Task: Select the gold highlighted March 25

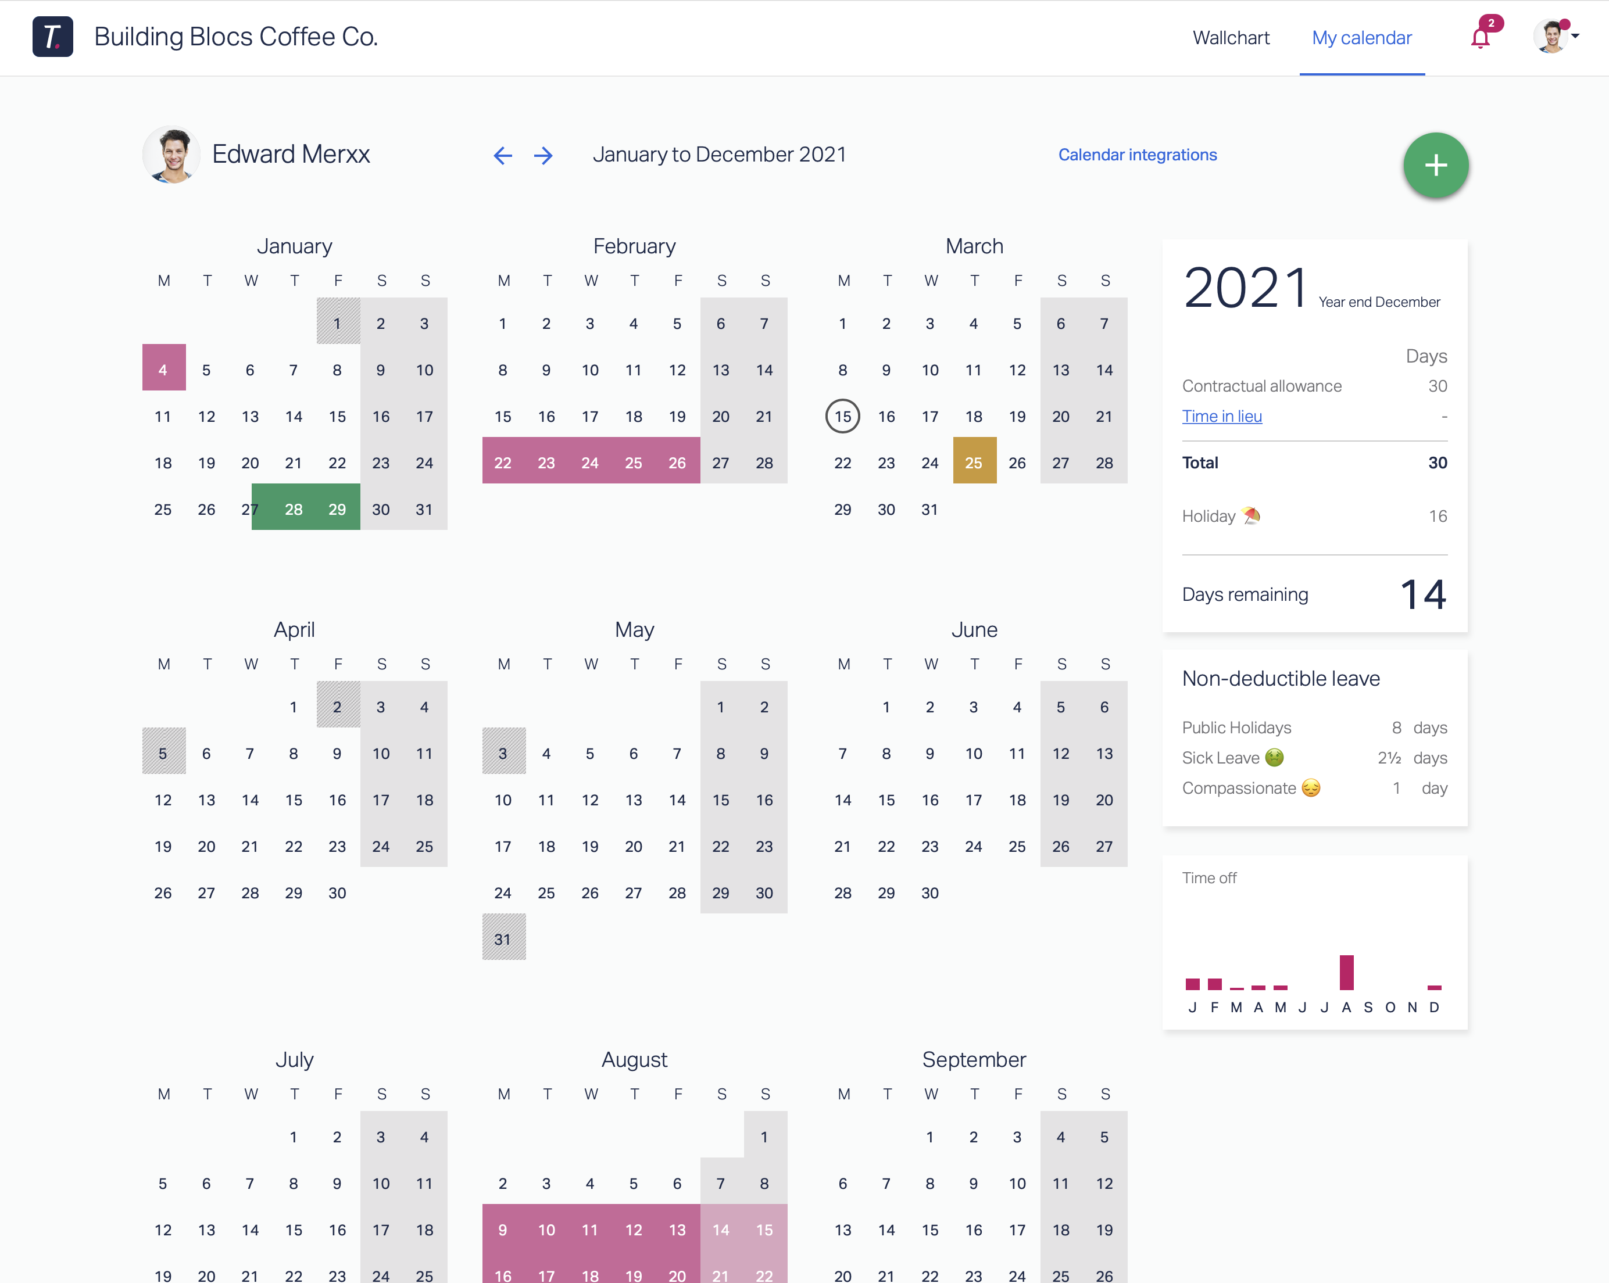Action: [974, 463]
